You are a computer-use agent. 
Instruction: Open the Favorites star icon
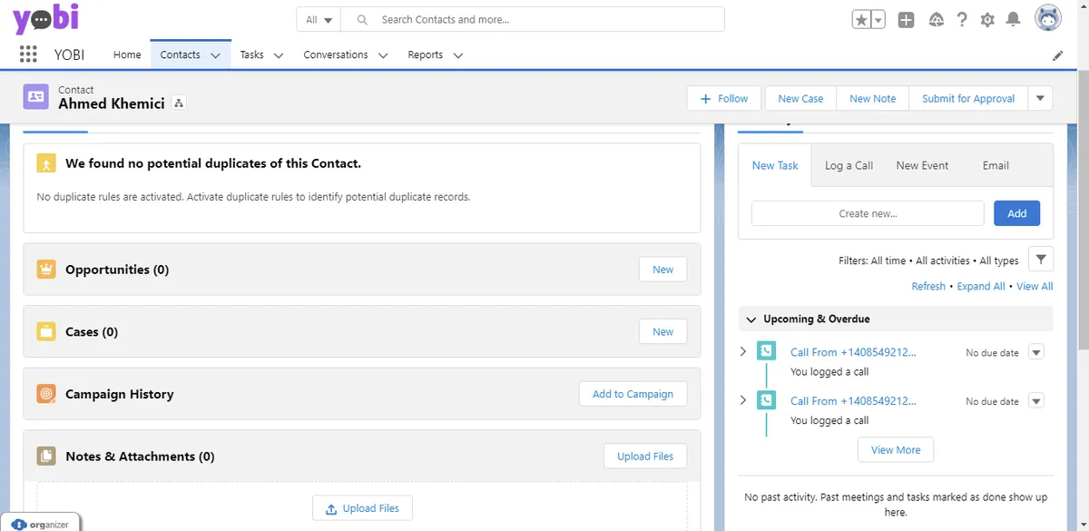[x=861, y=19]
